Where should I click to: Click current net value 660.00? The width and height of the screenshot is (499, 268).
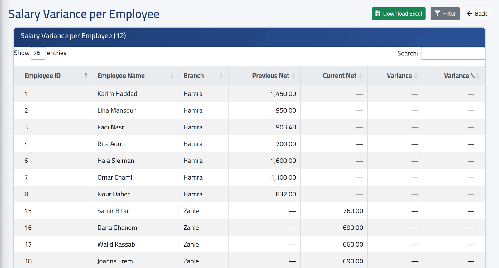coord(353,244)
